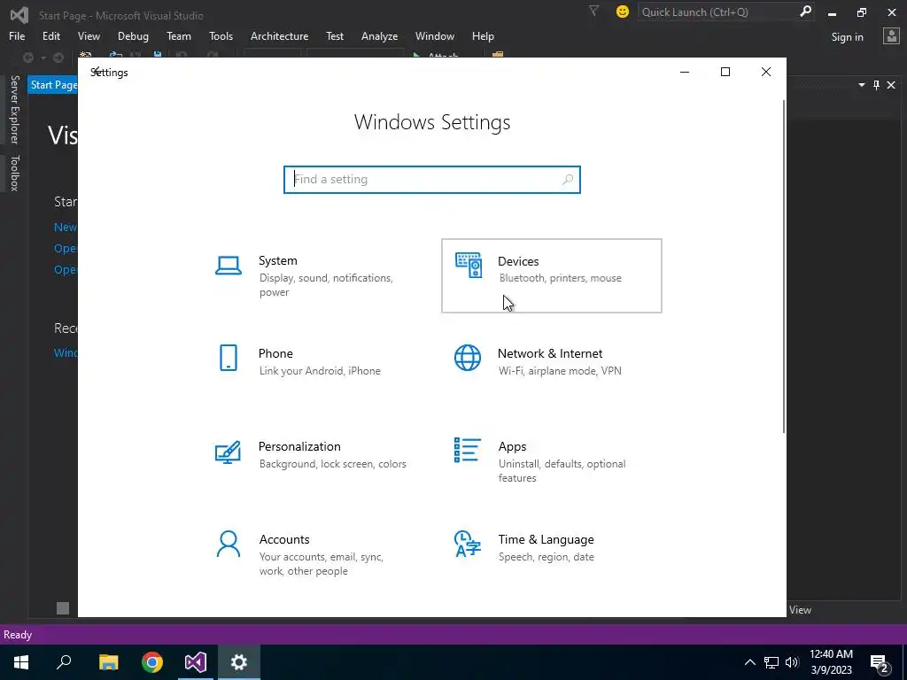
Task: Open Time & Language icon
Action: click(468, 544)
